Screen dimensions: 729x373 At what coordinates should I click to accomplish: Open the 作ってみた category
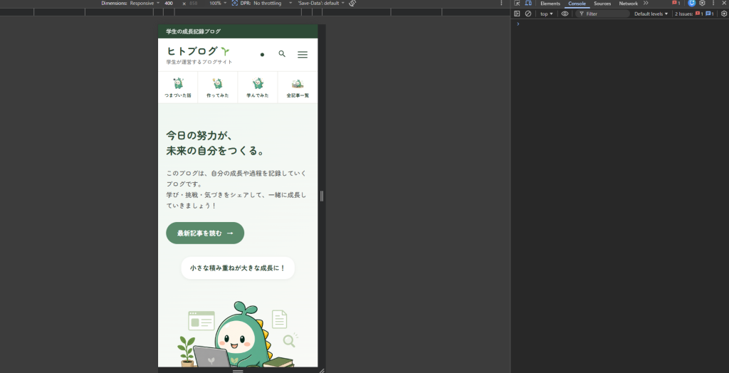(x=218, y=88)
